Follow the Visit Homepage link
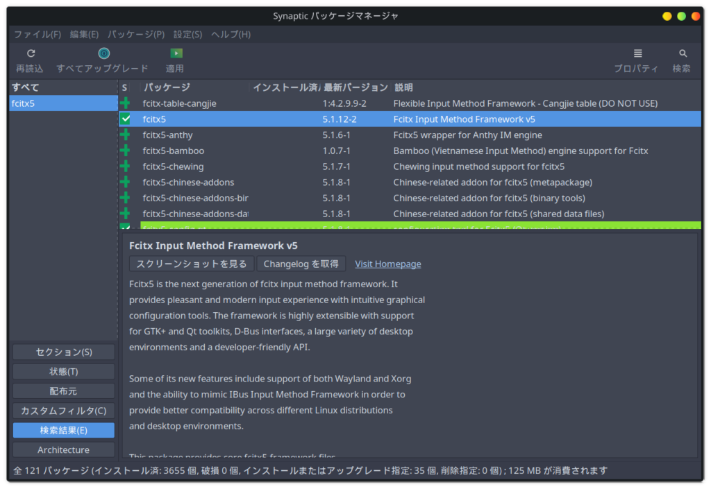The height and width of the screenshot is (489, 711). 387,264
